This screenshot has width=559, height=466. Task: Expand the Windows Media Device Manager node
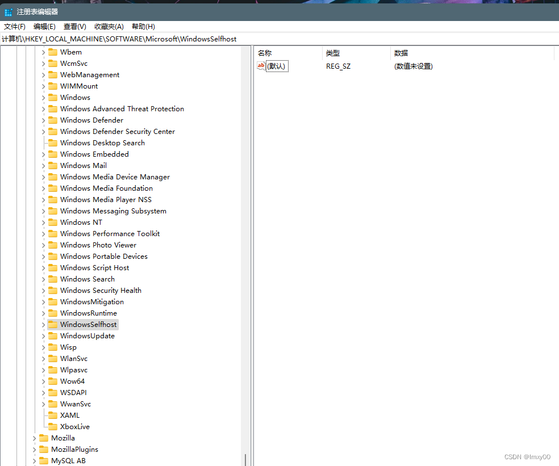[43, 177]
